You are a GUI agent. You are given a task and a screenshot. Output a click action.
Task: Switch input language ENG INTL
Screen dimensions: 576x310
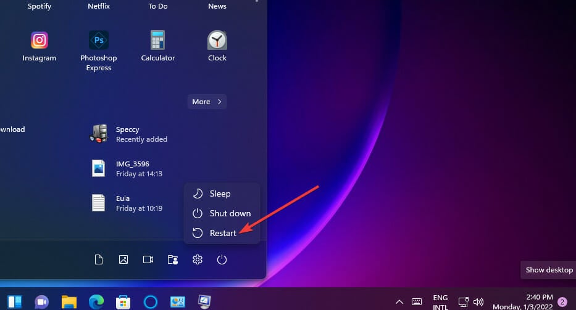[440, 302]
